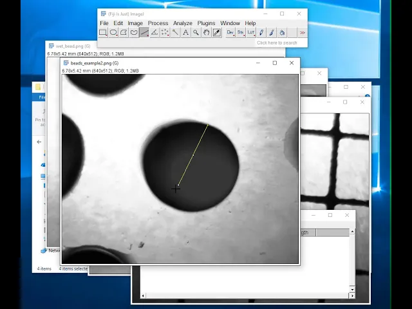Close the Results window
Image resolution: width=412 pixels, height=309 pixels.
coord(347,215)
